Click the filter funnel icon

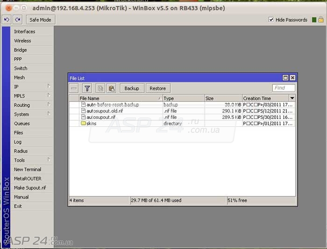point(87,88)
